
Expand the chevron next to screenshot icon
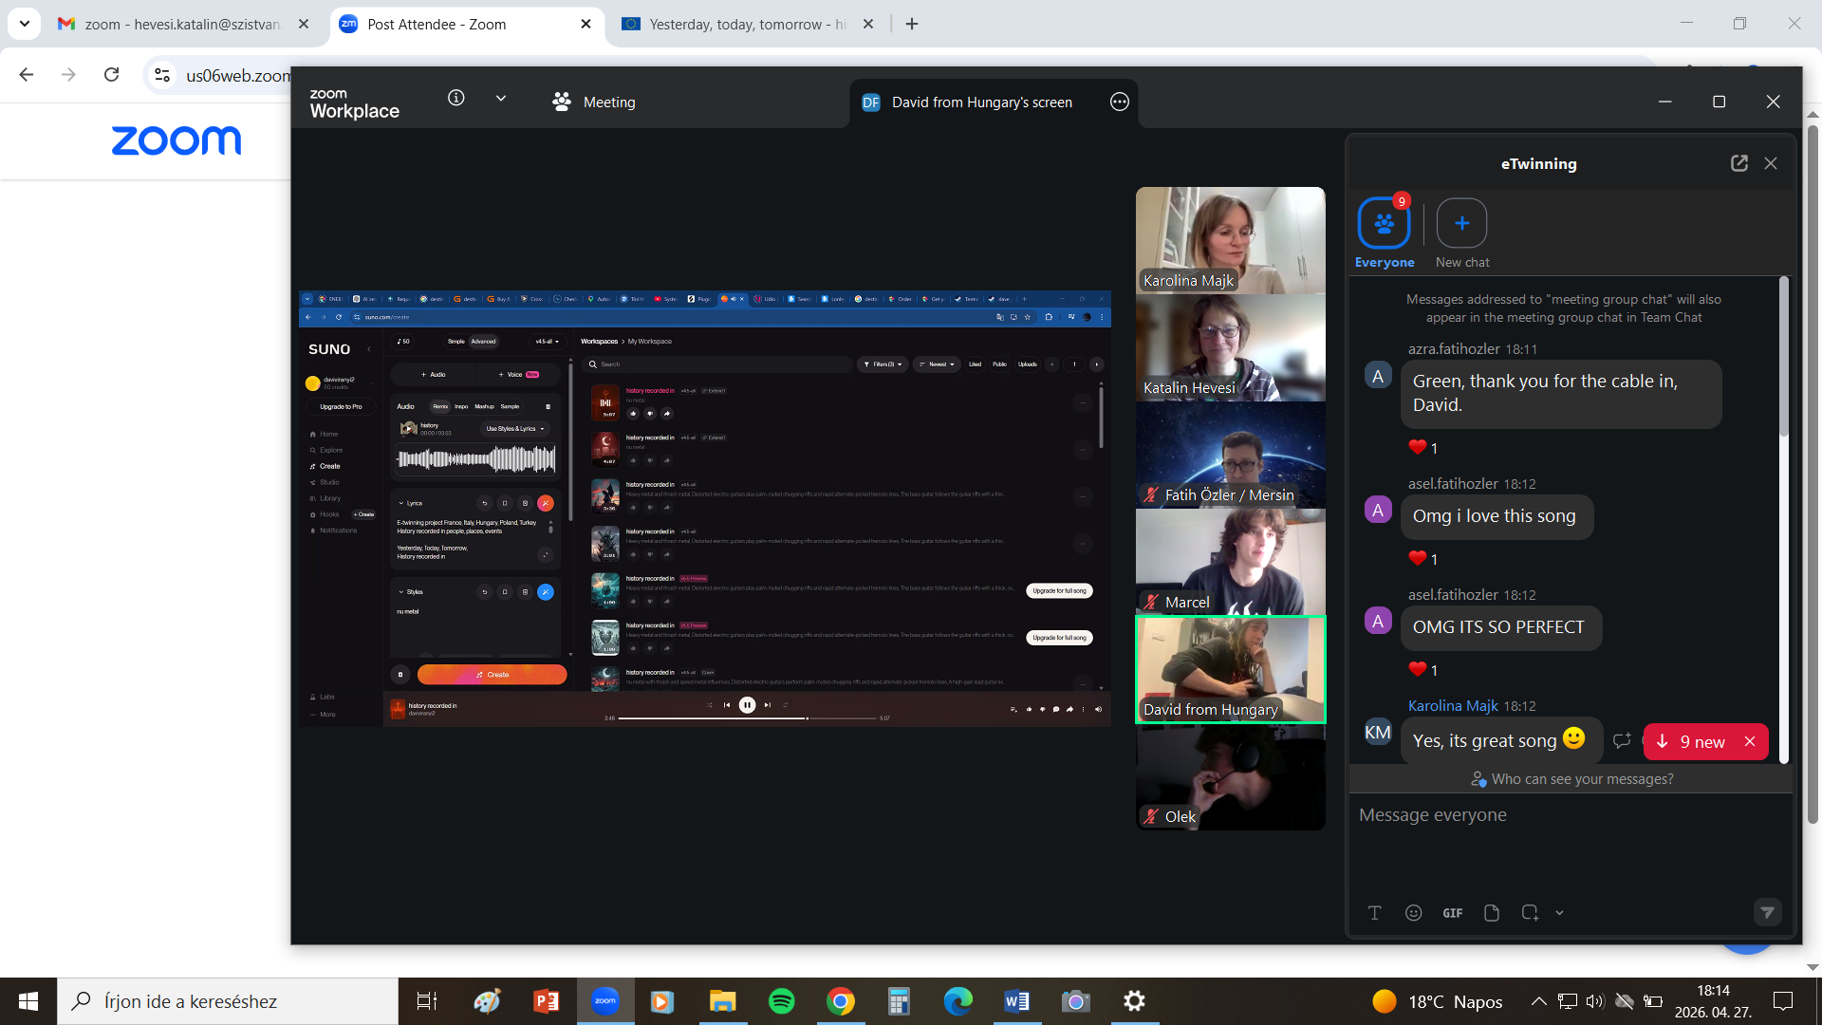[1559, 913]
